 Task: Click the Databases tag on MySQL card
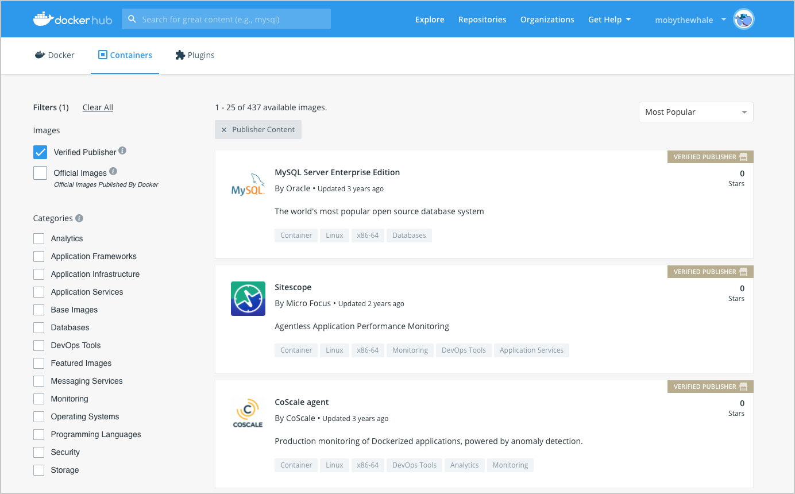coord(409,236)
